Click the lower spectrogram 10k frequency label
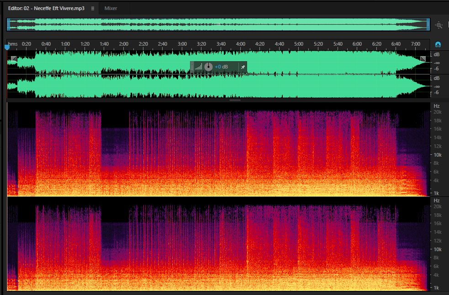Image resolution: width=449 pixels, height=295 pixels. coord(438,249)
